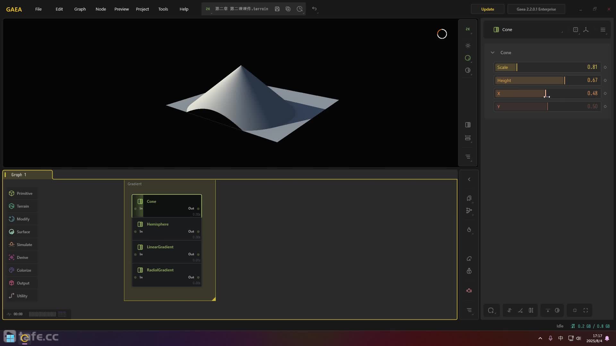Click the flame icon in graph sidebar
This screenshot has height=346, width=616.
(469, 230)
